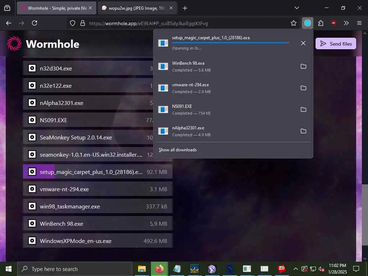368x276 pixels.
Task: Switch to Wormhole tab
Action: pyautogui.click(x=56, y=8)
